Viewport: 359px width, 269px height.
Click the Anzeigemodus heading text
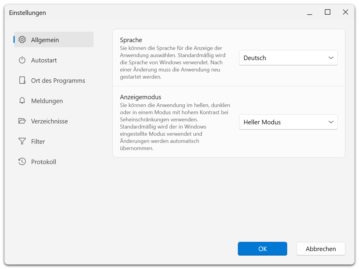pyautogui.click(x=141, y=97)
